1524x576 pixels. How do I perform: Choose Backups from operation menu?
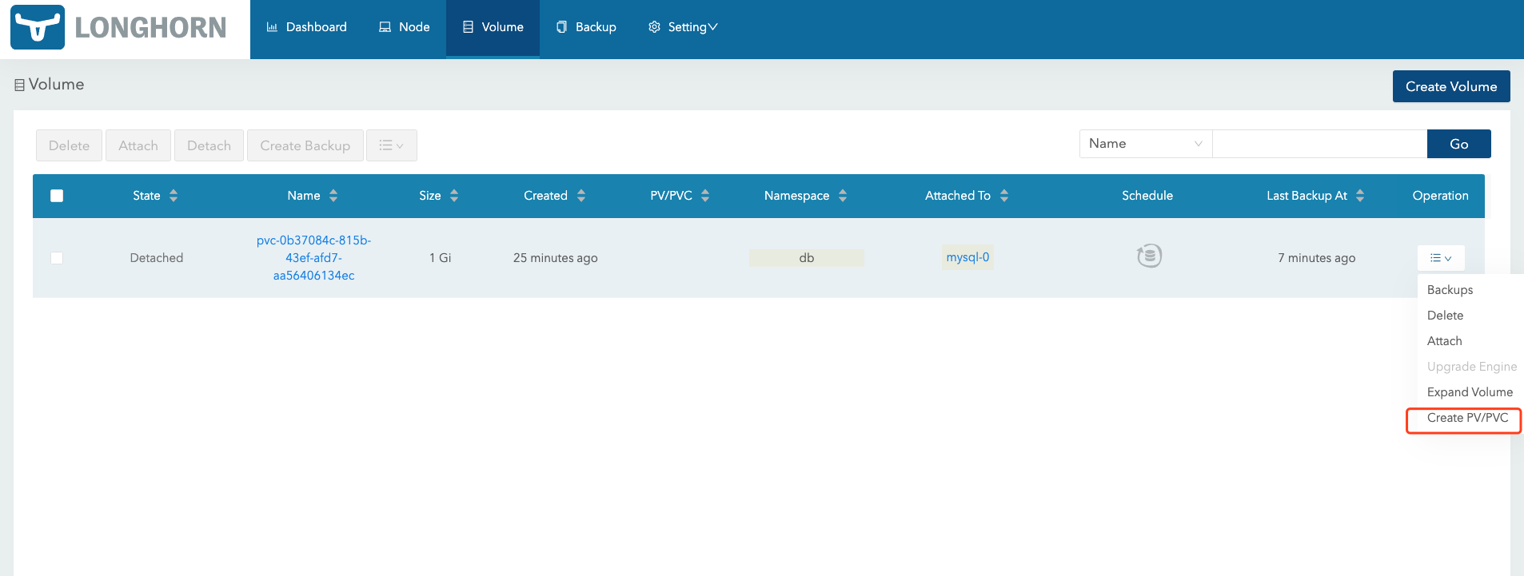pyautogui.click(x=1450, y=290)
